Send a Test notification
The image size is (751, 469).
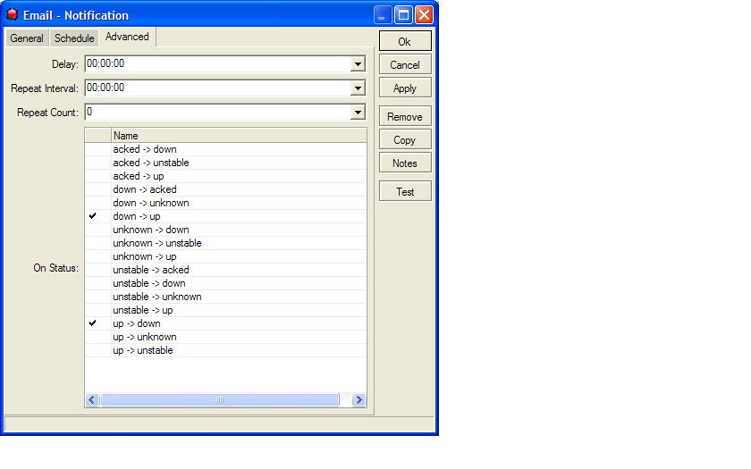tap(405, 191)
